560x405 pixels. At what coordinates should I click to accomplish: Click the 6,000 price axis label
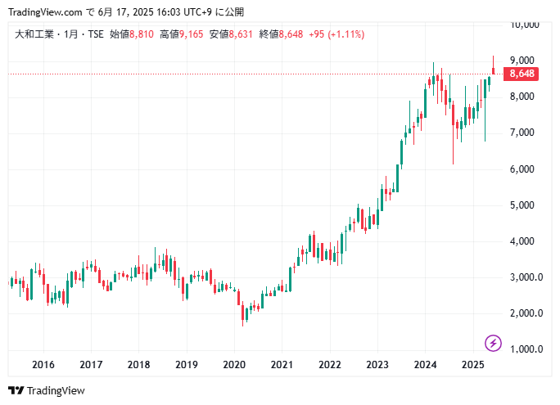(x=522, y=169)
